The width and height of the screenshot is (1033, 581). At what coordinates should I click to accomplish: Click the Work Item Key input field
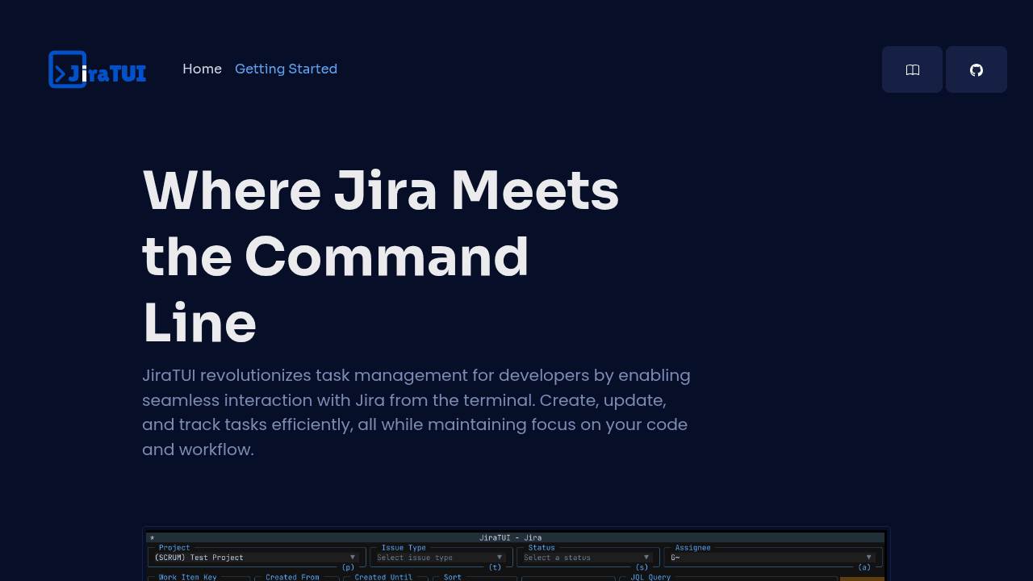coord(198,578)
